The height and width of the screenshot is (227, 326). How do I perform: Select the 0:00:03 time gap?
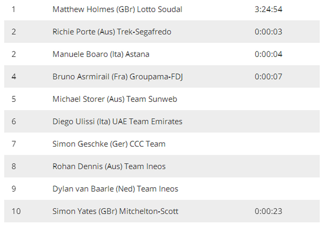pos(269,32)
